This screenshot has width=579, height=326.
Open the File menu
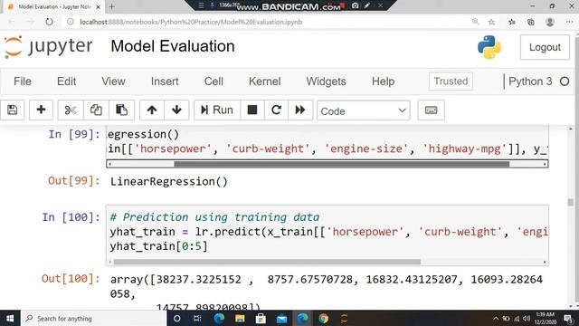click(x=23, y=81)
